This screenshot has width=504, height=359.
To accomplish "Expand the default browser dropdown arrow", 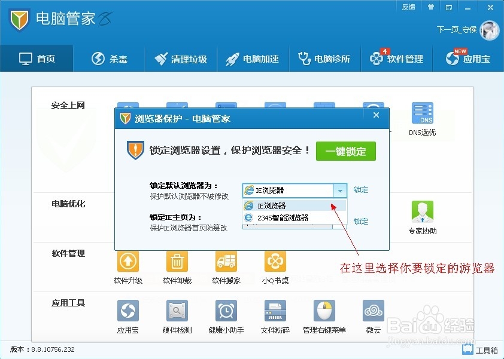I will pyautogui.click(x=340, y=191).
